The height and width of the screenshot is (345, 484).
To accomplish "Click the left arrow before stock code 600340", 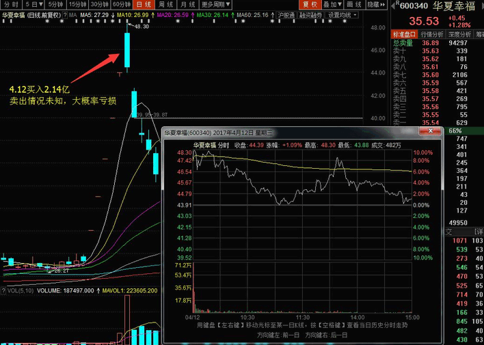I will point(392,6).
